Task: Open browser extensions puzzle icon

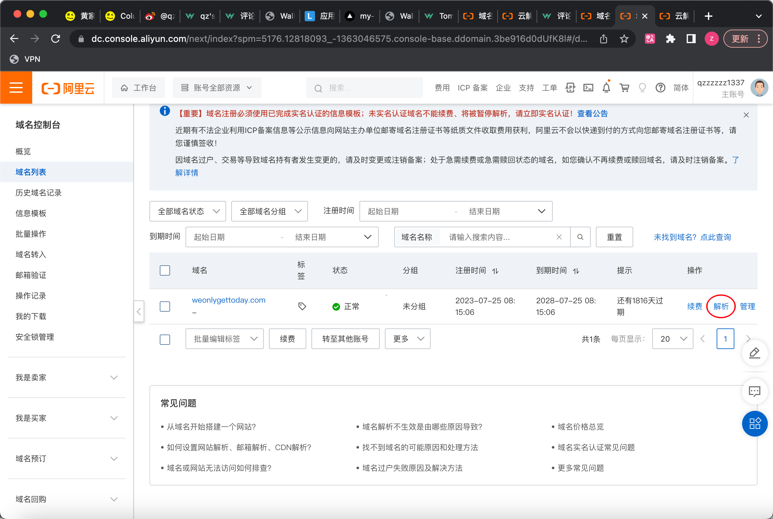Action: pos(670,39)
